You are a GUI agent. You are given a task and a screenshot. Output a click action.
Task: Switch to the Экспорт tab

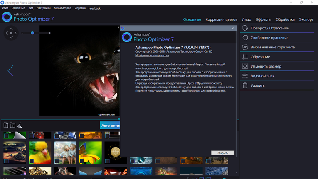pos(306,19)
